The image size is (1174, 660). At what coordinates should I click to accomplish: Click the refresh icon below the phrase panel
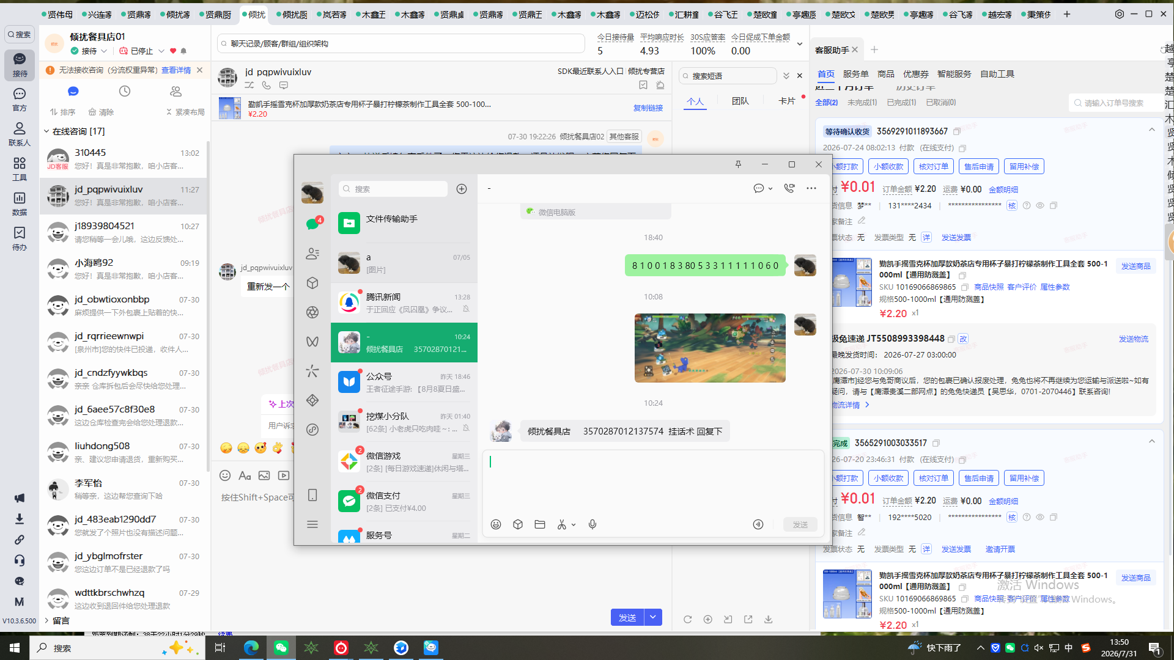pos(688,619)
